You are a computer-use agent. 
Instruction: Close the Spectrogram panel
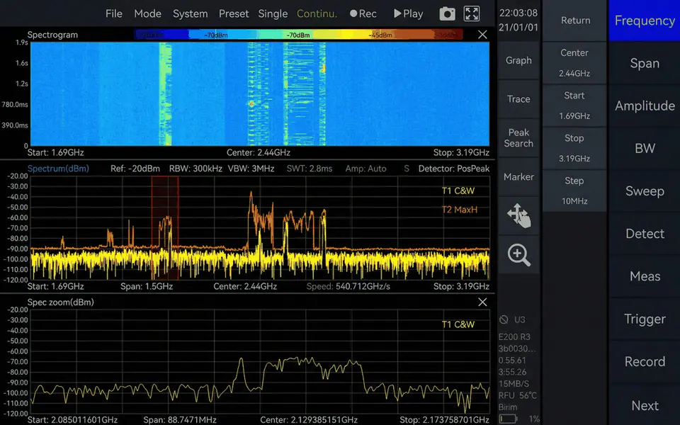(x=482, y=35)
